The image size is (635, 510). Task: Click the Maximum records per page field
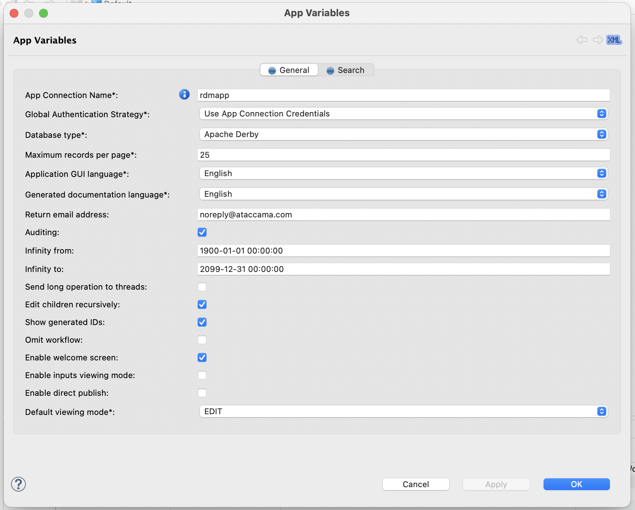coord(403,155)
